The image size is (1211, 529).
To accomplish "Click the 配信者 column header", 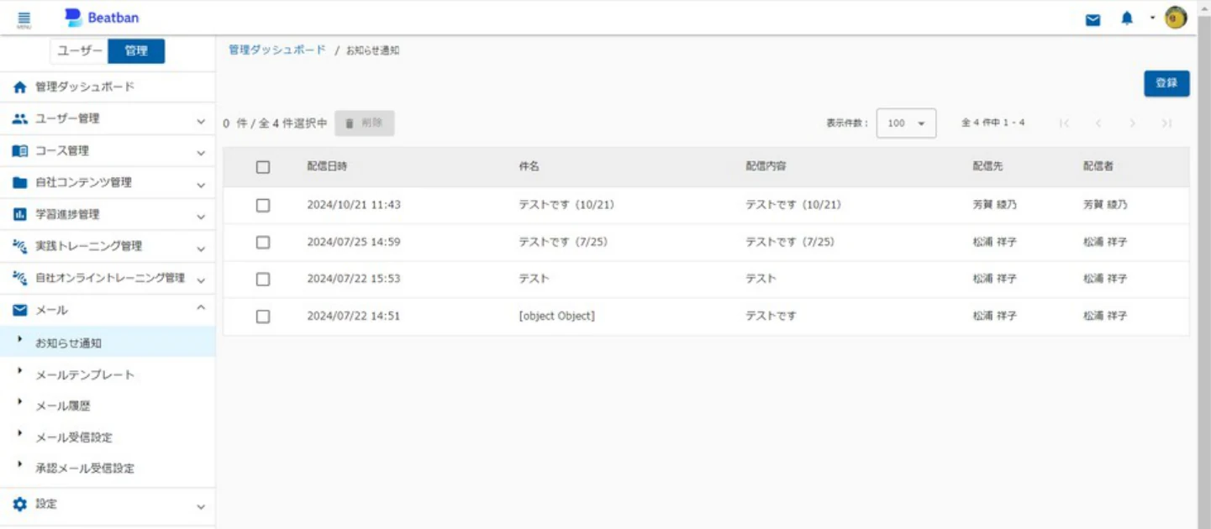I will 1098,167.
